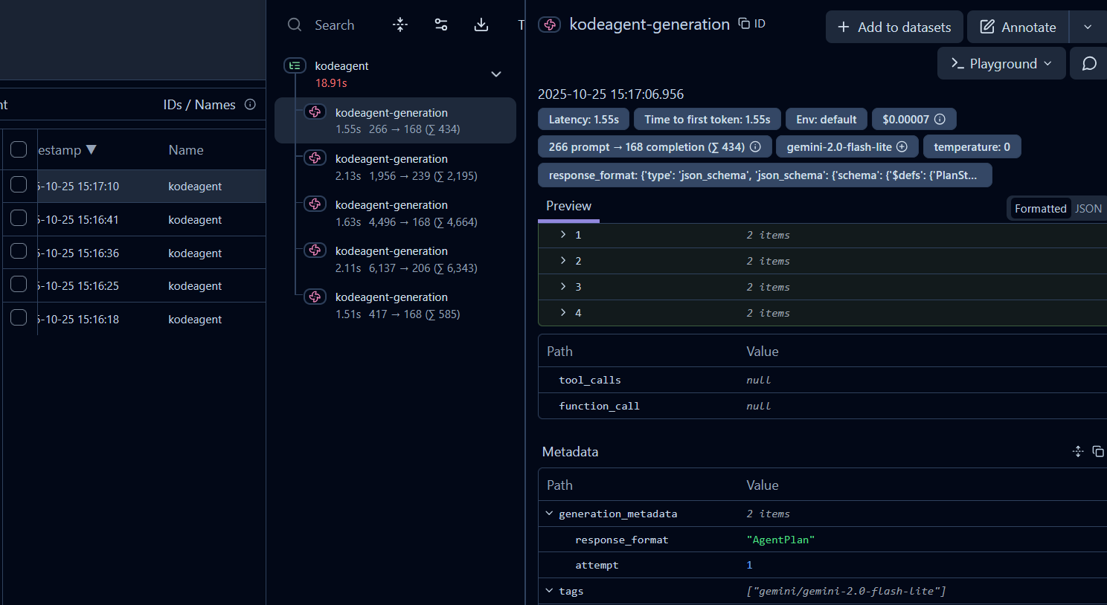Click the timestamp sort arrow icon

click(x=92, y=150)
